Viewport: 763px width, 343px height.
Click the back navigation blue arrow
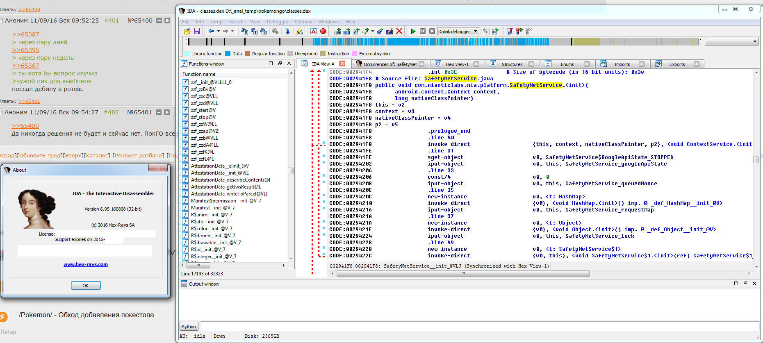click(211, 31)
